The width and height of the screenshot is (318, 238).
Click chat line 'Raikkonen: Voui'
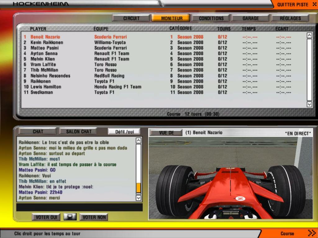pos(35,176)
